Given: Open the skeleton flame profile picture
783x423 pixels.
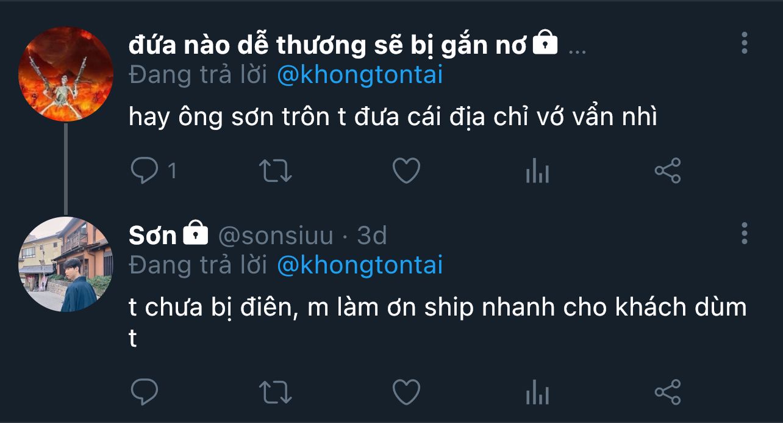Looking at the screenshot, I should [x=66, y=74].
